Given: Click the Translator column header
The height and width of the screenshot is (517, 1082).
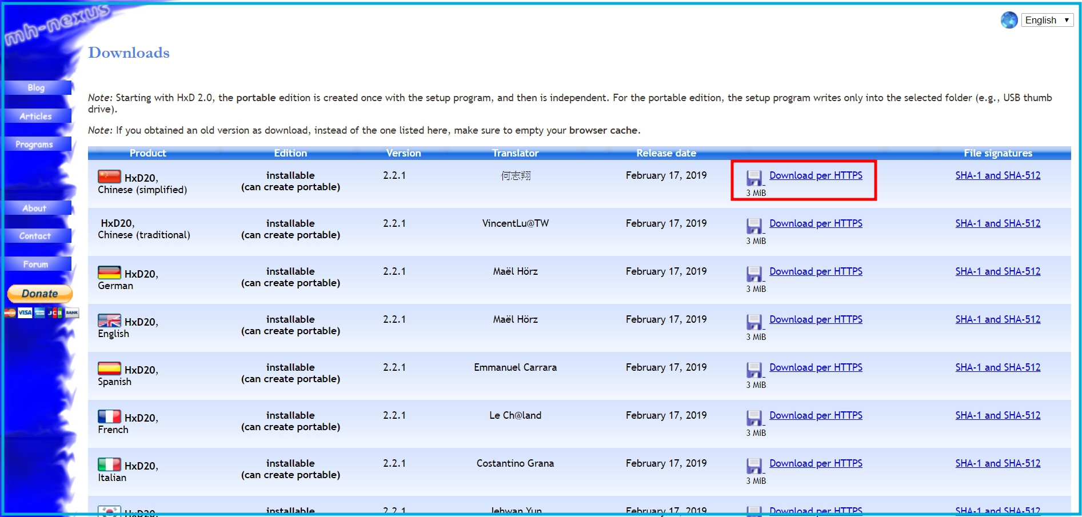Looking at the screenshot, I should [x=516, y=153].
